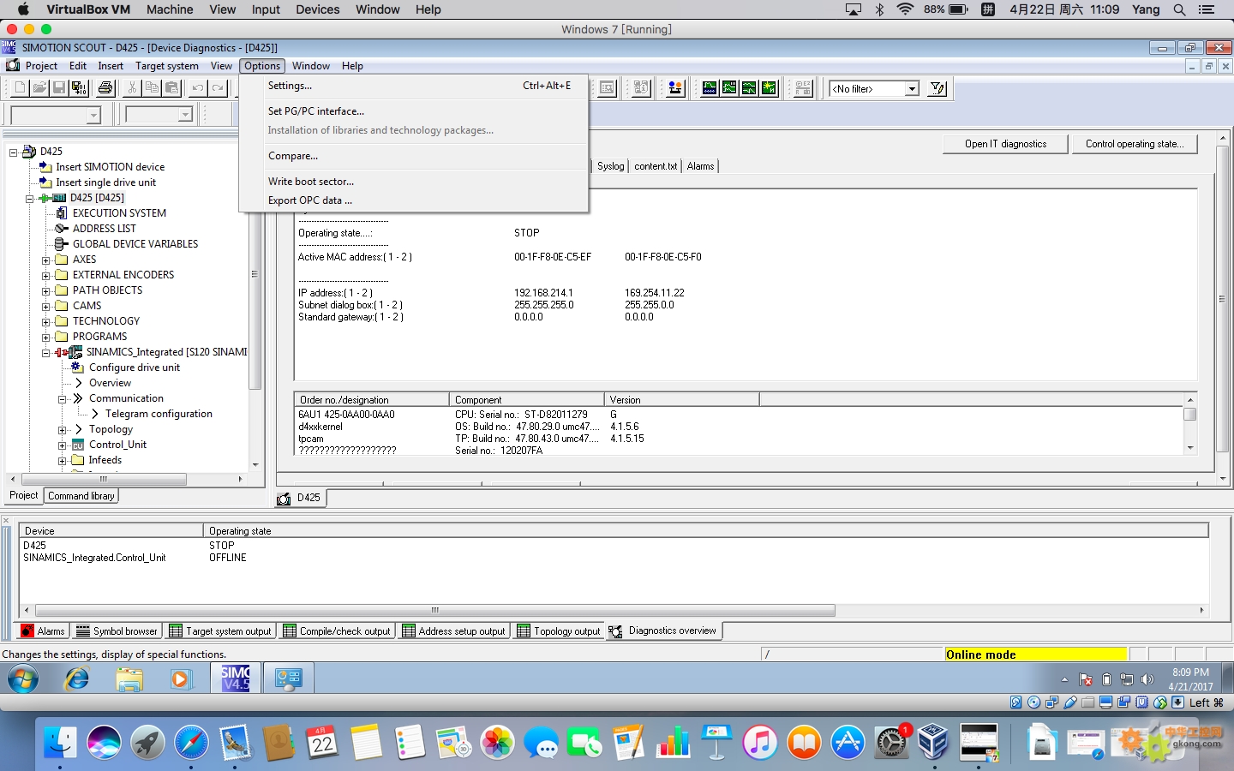Click the Copy toolbar icon
1234x771 pixels.
pyautogui.click(x=152, y=87)
